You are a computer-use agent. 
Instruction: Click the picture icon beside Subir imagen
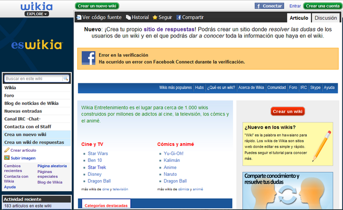point(7,158)
